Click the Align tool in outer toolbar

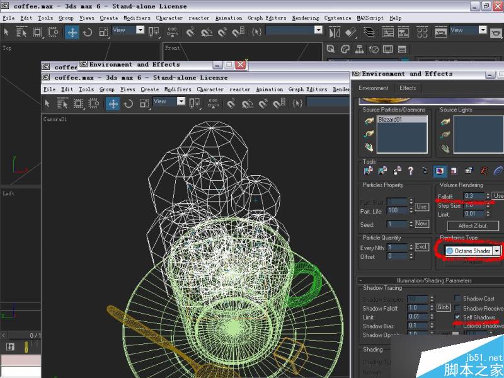click(351, 32)
